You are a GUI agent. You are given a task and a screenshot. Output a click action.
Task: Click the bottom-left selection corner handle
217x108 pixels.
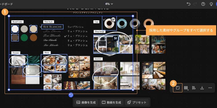click(9, 90)
